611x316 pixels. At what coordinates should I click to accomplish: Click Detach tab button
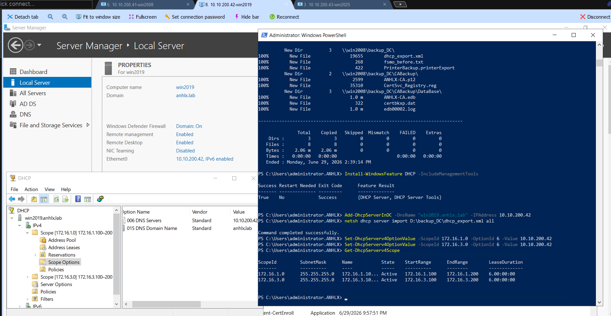[x=23, y=17]
